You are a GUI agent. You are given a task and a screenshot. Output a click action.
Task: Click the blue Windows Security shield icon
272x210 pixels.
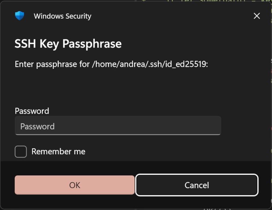click(19, 16)
